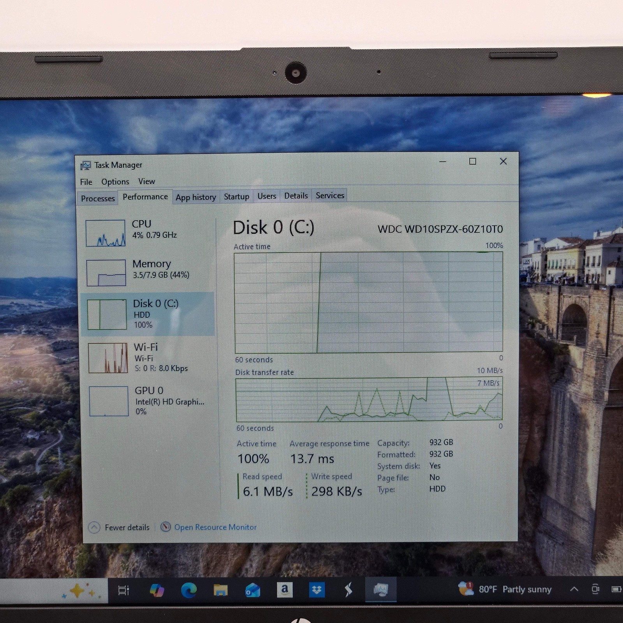Click the 13.7 ms response time value
The width and height of the screenshot is (623, 623).
tap(312, 459)
